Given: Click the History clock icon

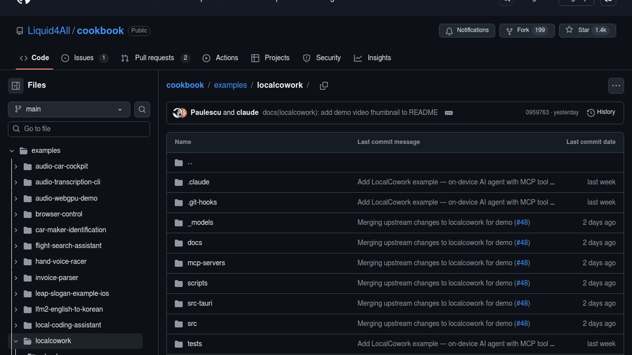Looking at the screenshot, I should pos(591,113).
